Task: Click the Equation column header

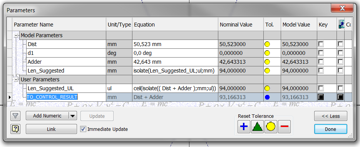Action: pos(175,25)
